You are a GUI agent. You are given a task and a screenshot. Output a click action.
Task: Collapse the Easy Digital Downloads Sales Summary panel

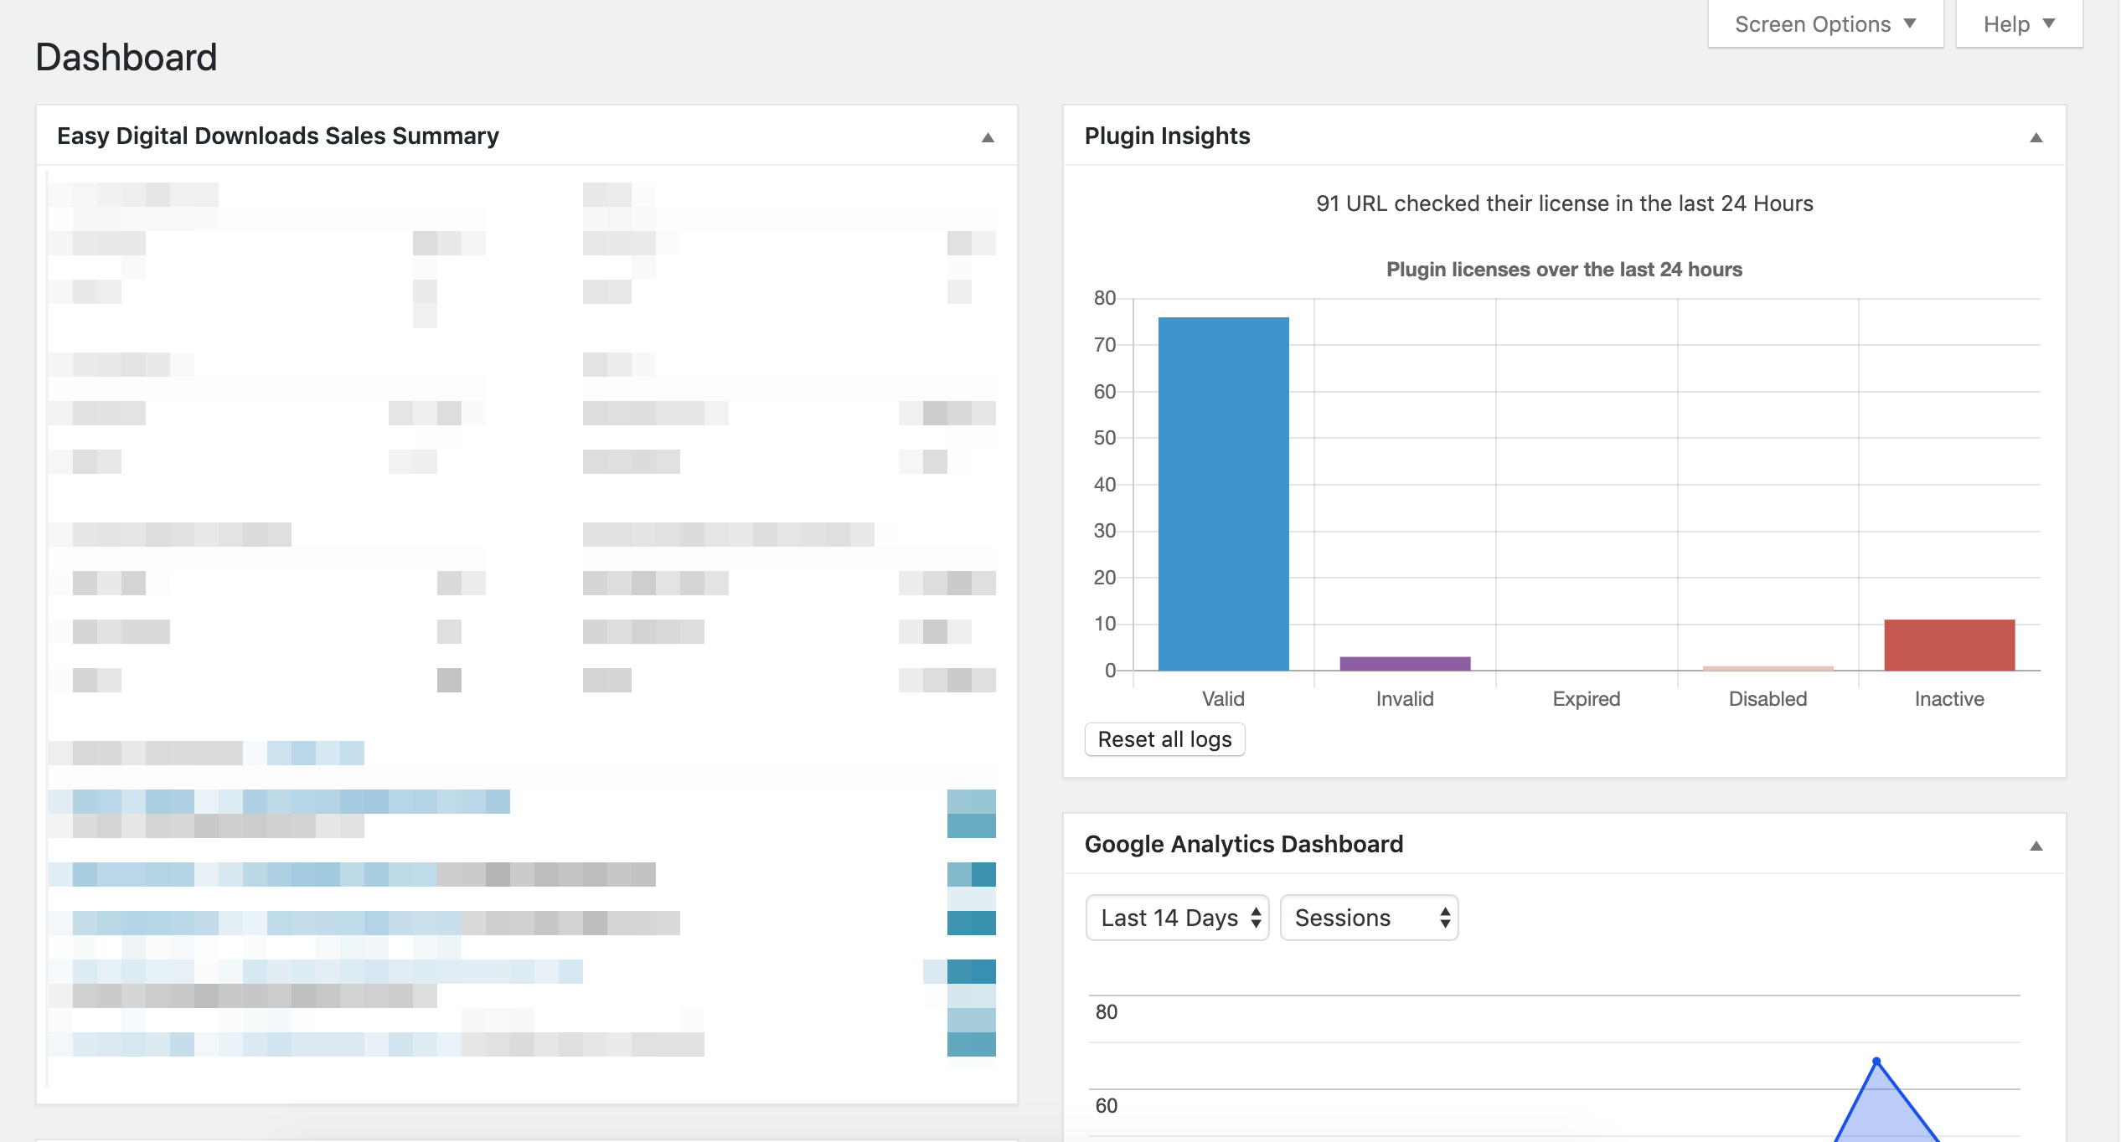[x=988, y=137]
